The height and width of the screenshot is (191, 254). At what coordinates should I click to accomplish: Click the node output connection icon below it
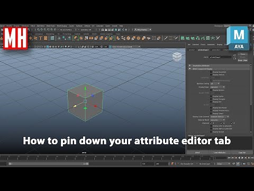coord(234,58)
